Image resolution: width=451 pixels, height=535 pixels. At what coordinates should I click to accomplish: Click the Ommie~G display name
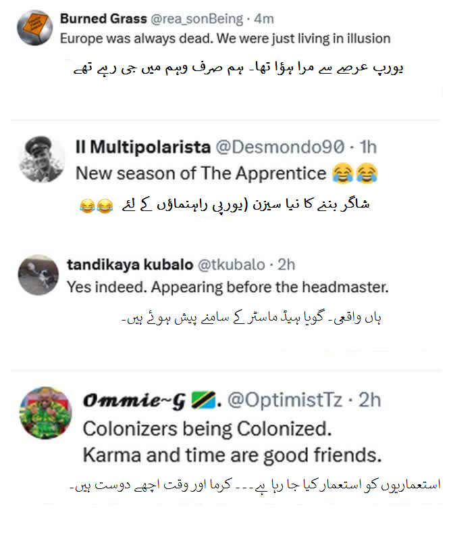pyautogui.click(x=134, y=402)
